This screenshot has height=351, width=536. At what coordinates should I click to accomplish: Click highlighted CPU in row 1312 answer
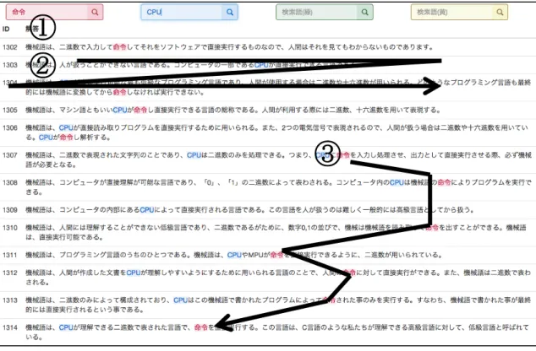134,273
